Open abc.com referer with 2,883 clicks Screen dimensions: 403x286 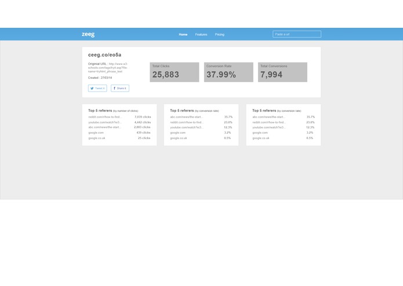coord(104,127)
